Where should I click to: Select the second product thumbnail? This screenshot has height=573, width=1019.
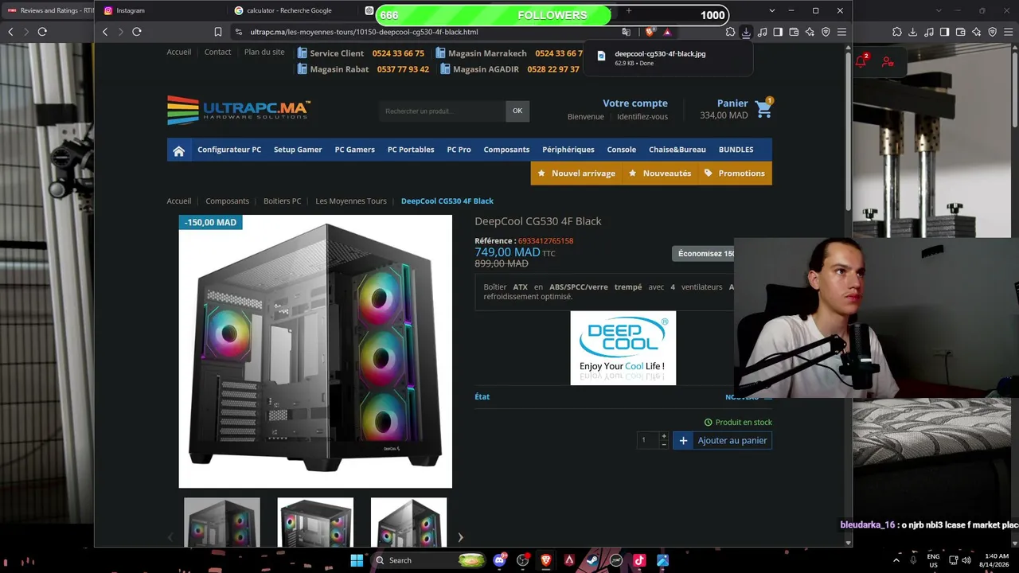315,522
